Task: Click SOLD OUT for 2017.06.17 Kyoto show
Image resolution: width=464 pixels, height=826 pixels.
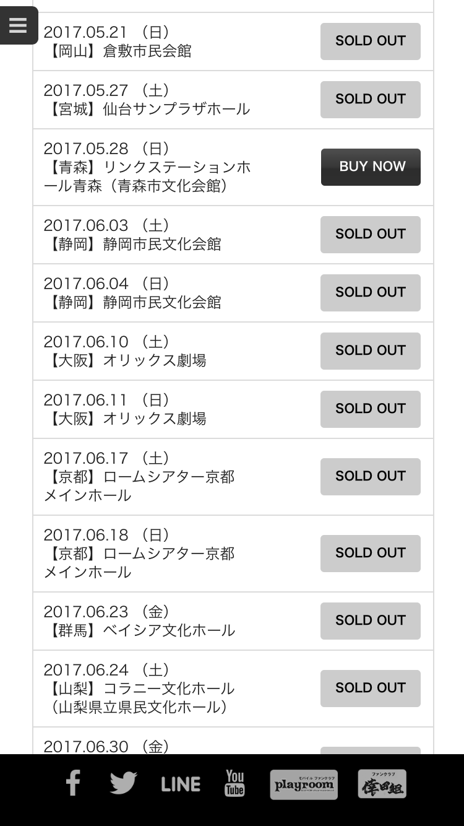Action: pyautogui.click(x=371, y=477)
